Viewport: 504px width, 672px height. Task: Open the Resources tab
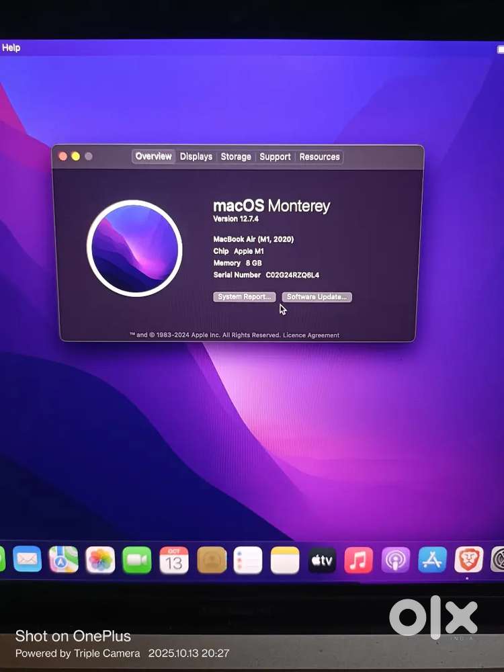pos(319,157)
